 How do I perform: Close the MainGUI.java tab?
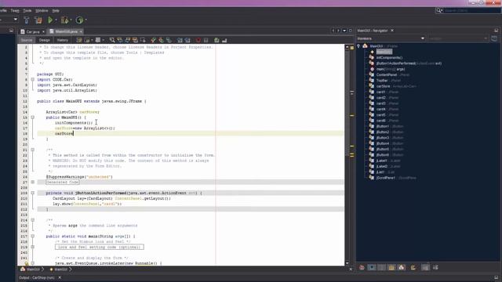click(x=81, y=31)
